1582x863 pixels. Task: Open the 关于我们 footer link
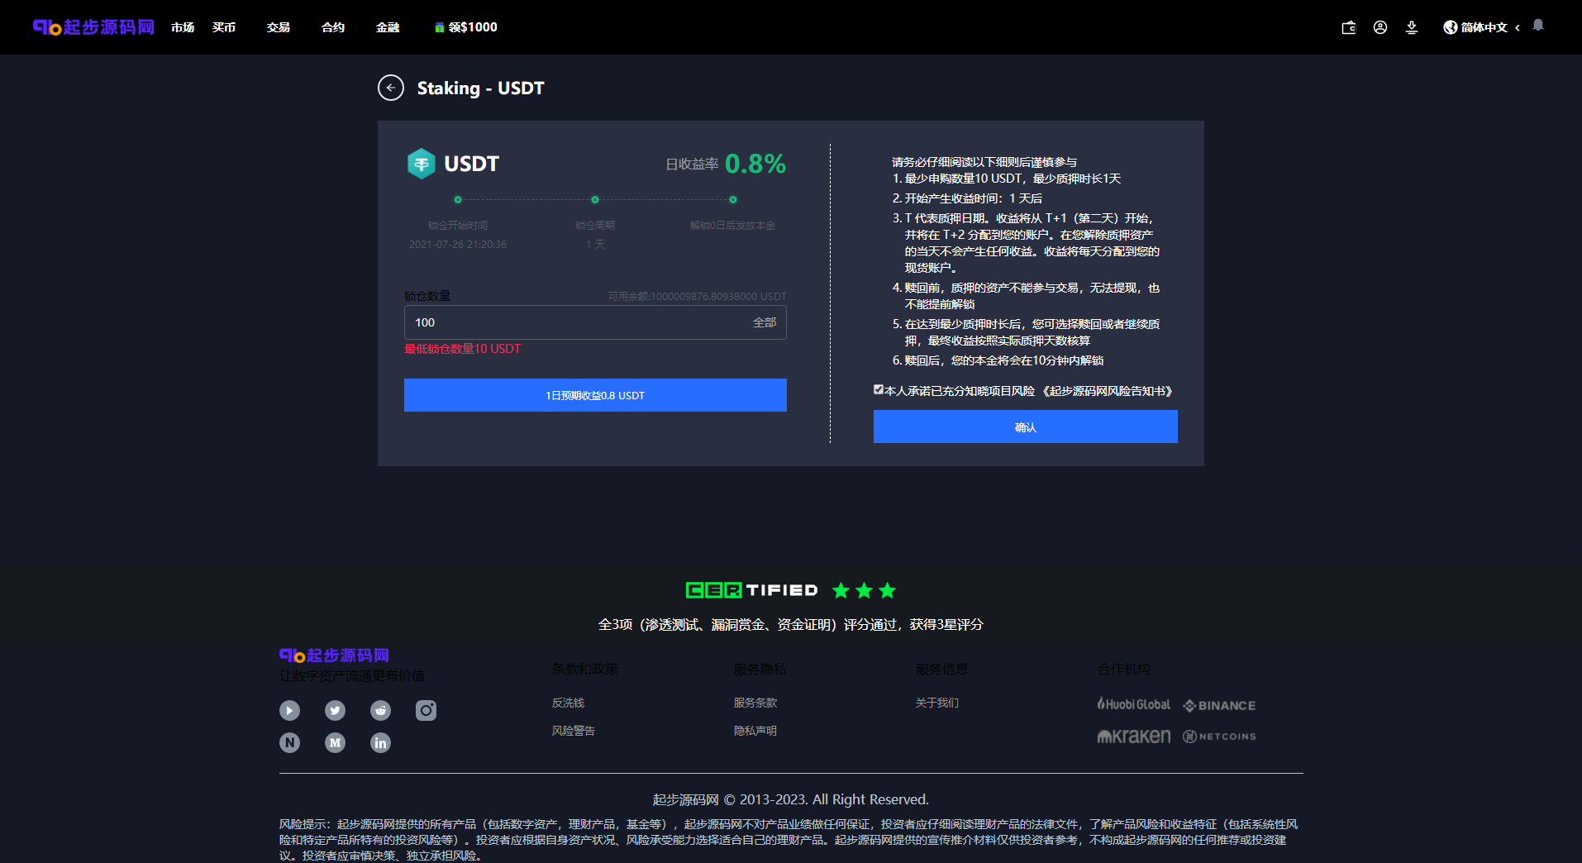pos(937,703)
